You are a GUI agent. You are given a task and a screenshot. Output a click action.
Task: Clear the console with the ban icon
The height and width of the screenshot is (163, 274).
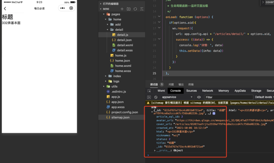tap(156, 97)
